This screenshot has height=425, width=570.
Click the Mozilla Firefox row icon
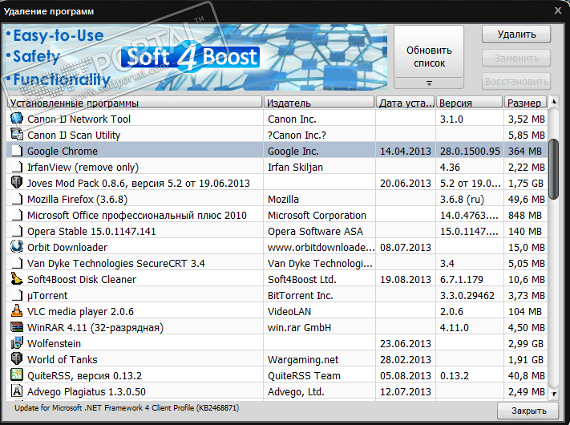17,199
